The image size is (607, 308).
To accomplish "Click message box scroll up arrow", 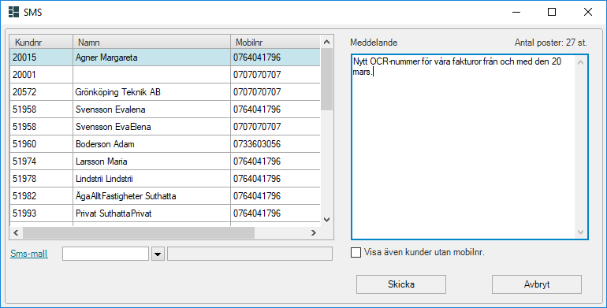I will [x=580, y=62].
